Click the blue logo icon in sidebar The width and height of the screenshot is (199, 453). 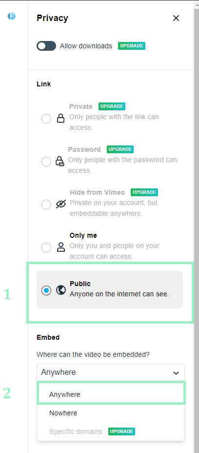12,16
